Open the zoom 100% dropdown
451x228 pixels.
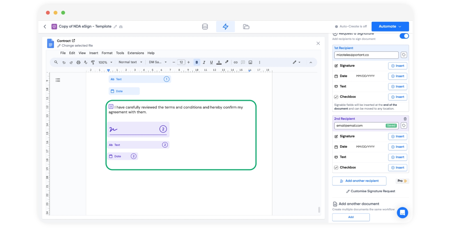click(x=105, y=62)
